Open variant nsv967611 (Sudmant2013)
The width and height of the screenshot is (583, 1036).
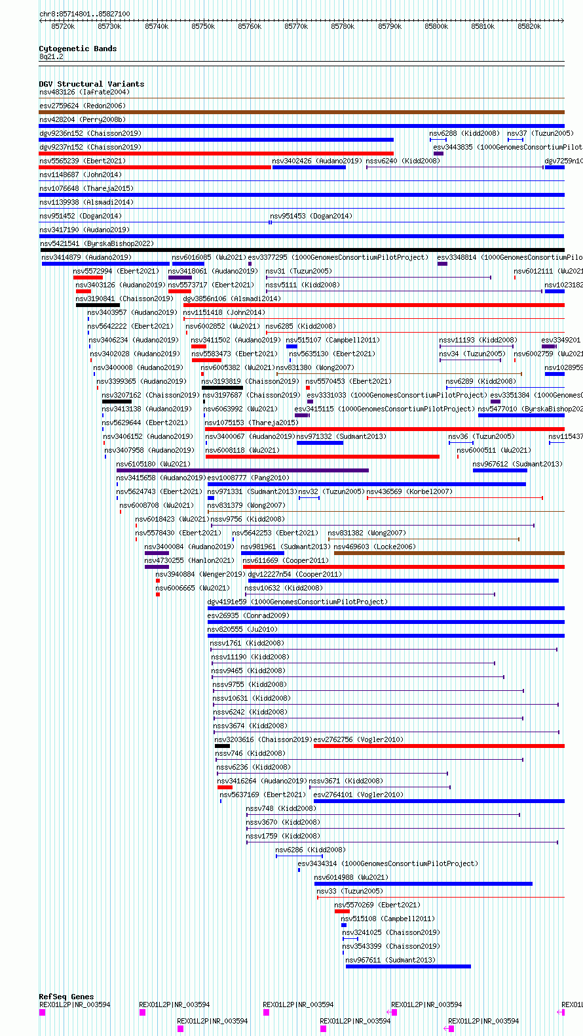(x=390, y=960)
